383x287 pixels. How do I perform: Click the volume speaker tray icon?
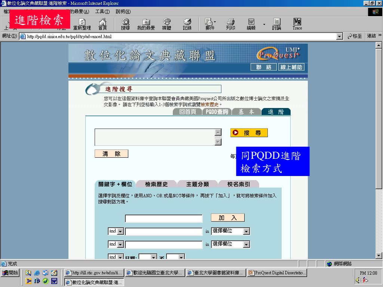(x=358, y=280)
